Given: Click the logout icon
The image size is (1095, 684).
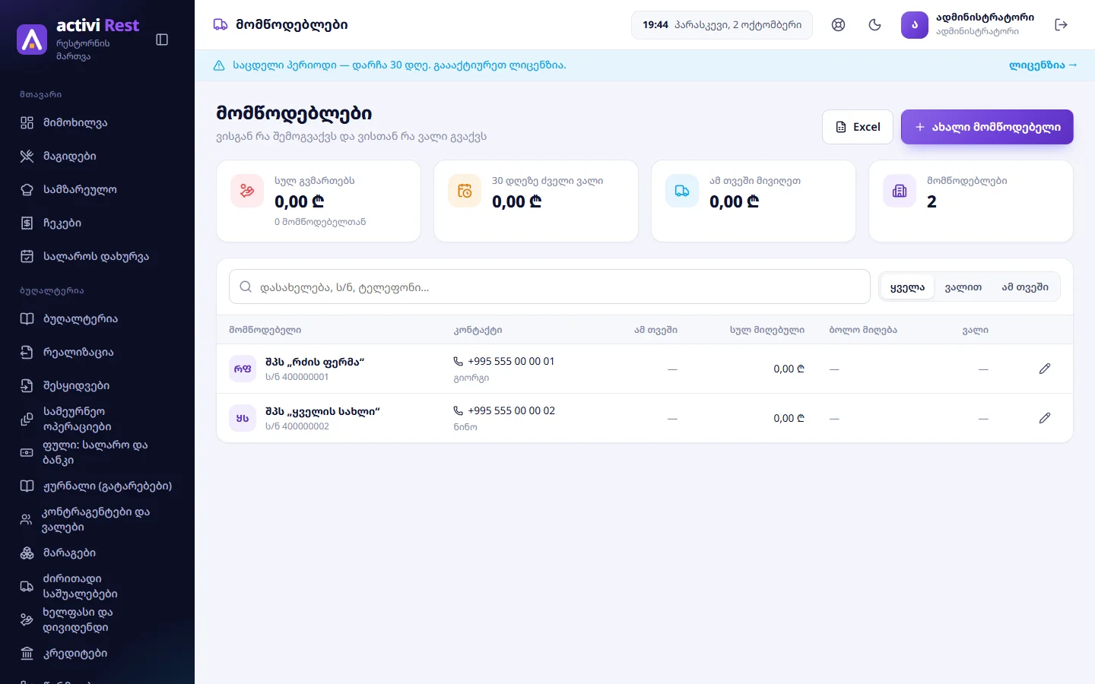Looking at the screenshot, I should pyautogui.click(x=1062, y=24).
